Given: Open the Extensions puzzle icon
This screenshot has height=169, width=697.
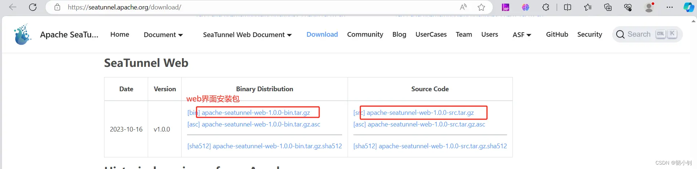Looking at the screenshot, I should (x=546, y=7).
